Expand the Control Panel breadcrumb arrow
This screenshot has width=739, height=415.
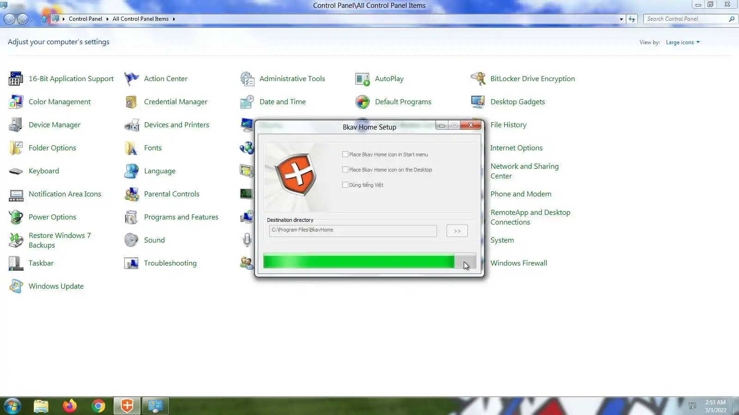[x=107, y=19]
